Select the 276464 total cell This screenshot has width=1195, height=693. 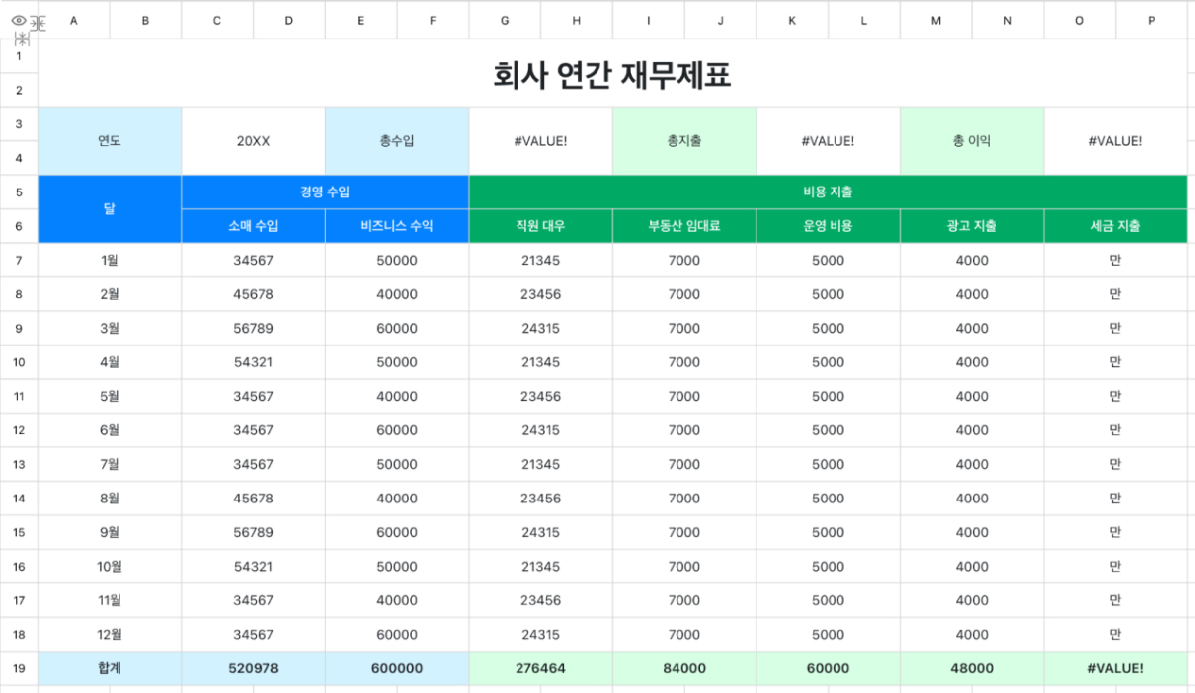541,668
